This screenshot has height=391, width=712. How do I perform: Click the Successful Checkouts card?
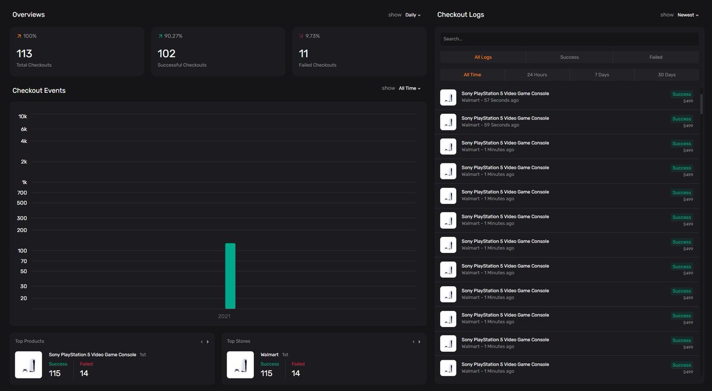[x=218, y=52]
